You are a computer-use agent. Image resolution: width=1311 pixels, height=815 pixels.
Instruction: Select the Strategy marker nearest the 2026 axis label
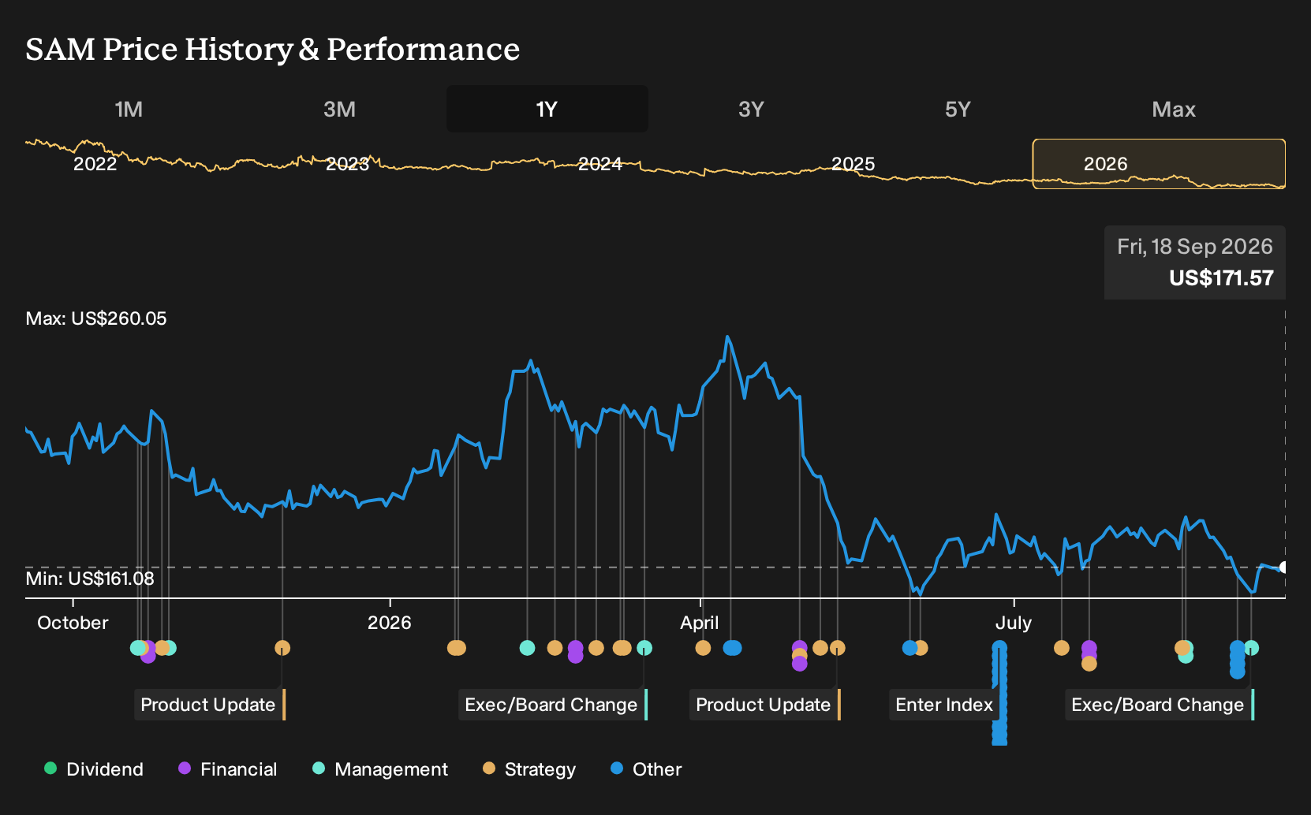[x=456, y=648]
